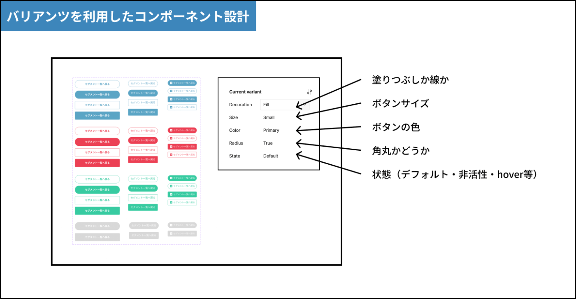The image size is (576, 299).
Task: Select small gray disabled rounded icon button variant
Action: (x=182, y=225)
